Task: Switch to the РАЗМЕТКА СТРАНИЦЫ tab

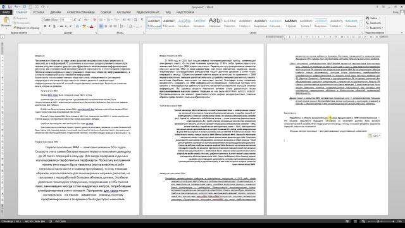Action: pyautogui.click(x=80, y=13)
